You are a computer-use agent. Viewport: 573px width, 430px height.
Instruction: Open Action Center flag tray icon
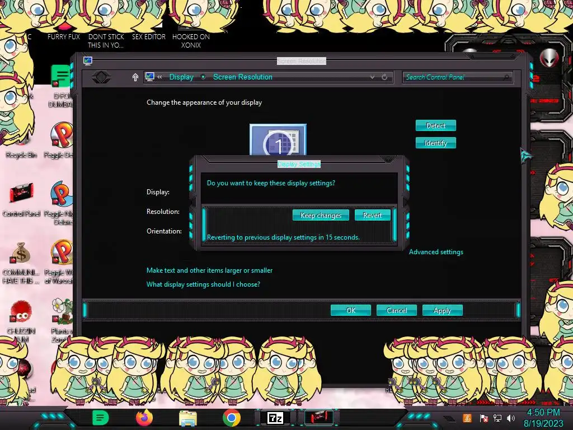[483, 418]
